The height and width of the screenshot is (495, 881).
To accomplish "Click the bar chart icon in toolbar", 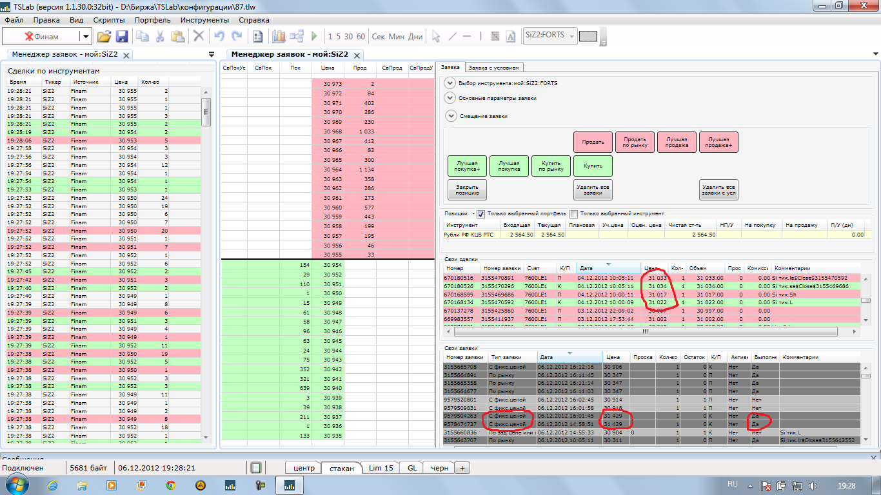I will pyautogui.click(x=279, y=37).
